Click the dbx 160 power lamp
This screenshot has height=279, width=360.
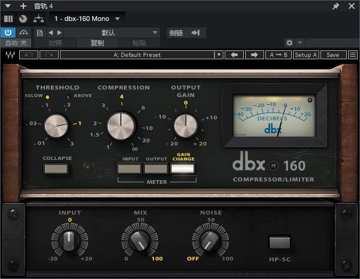[273, 166]
